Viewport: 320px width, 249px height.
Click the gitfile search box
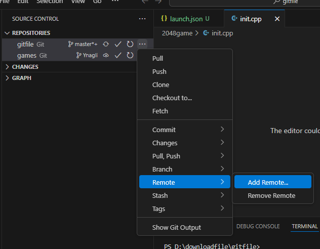[x=245, y=2]
